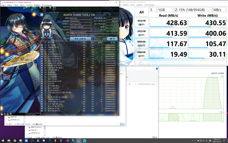Click the status icon of SMART attribute 01

(42, 45)
